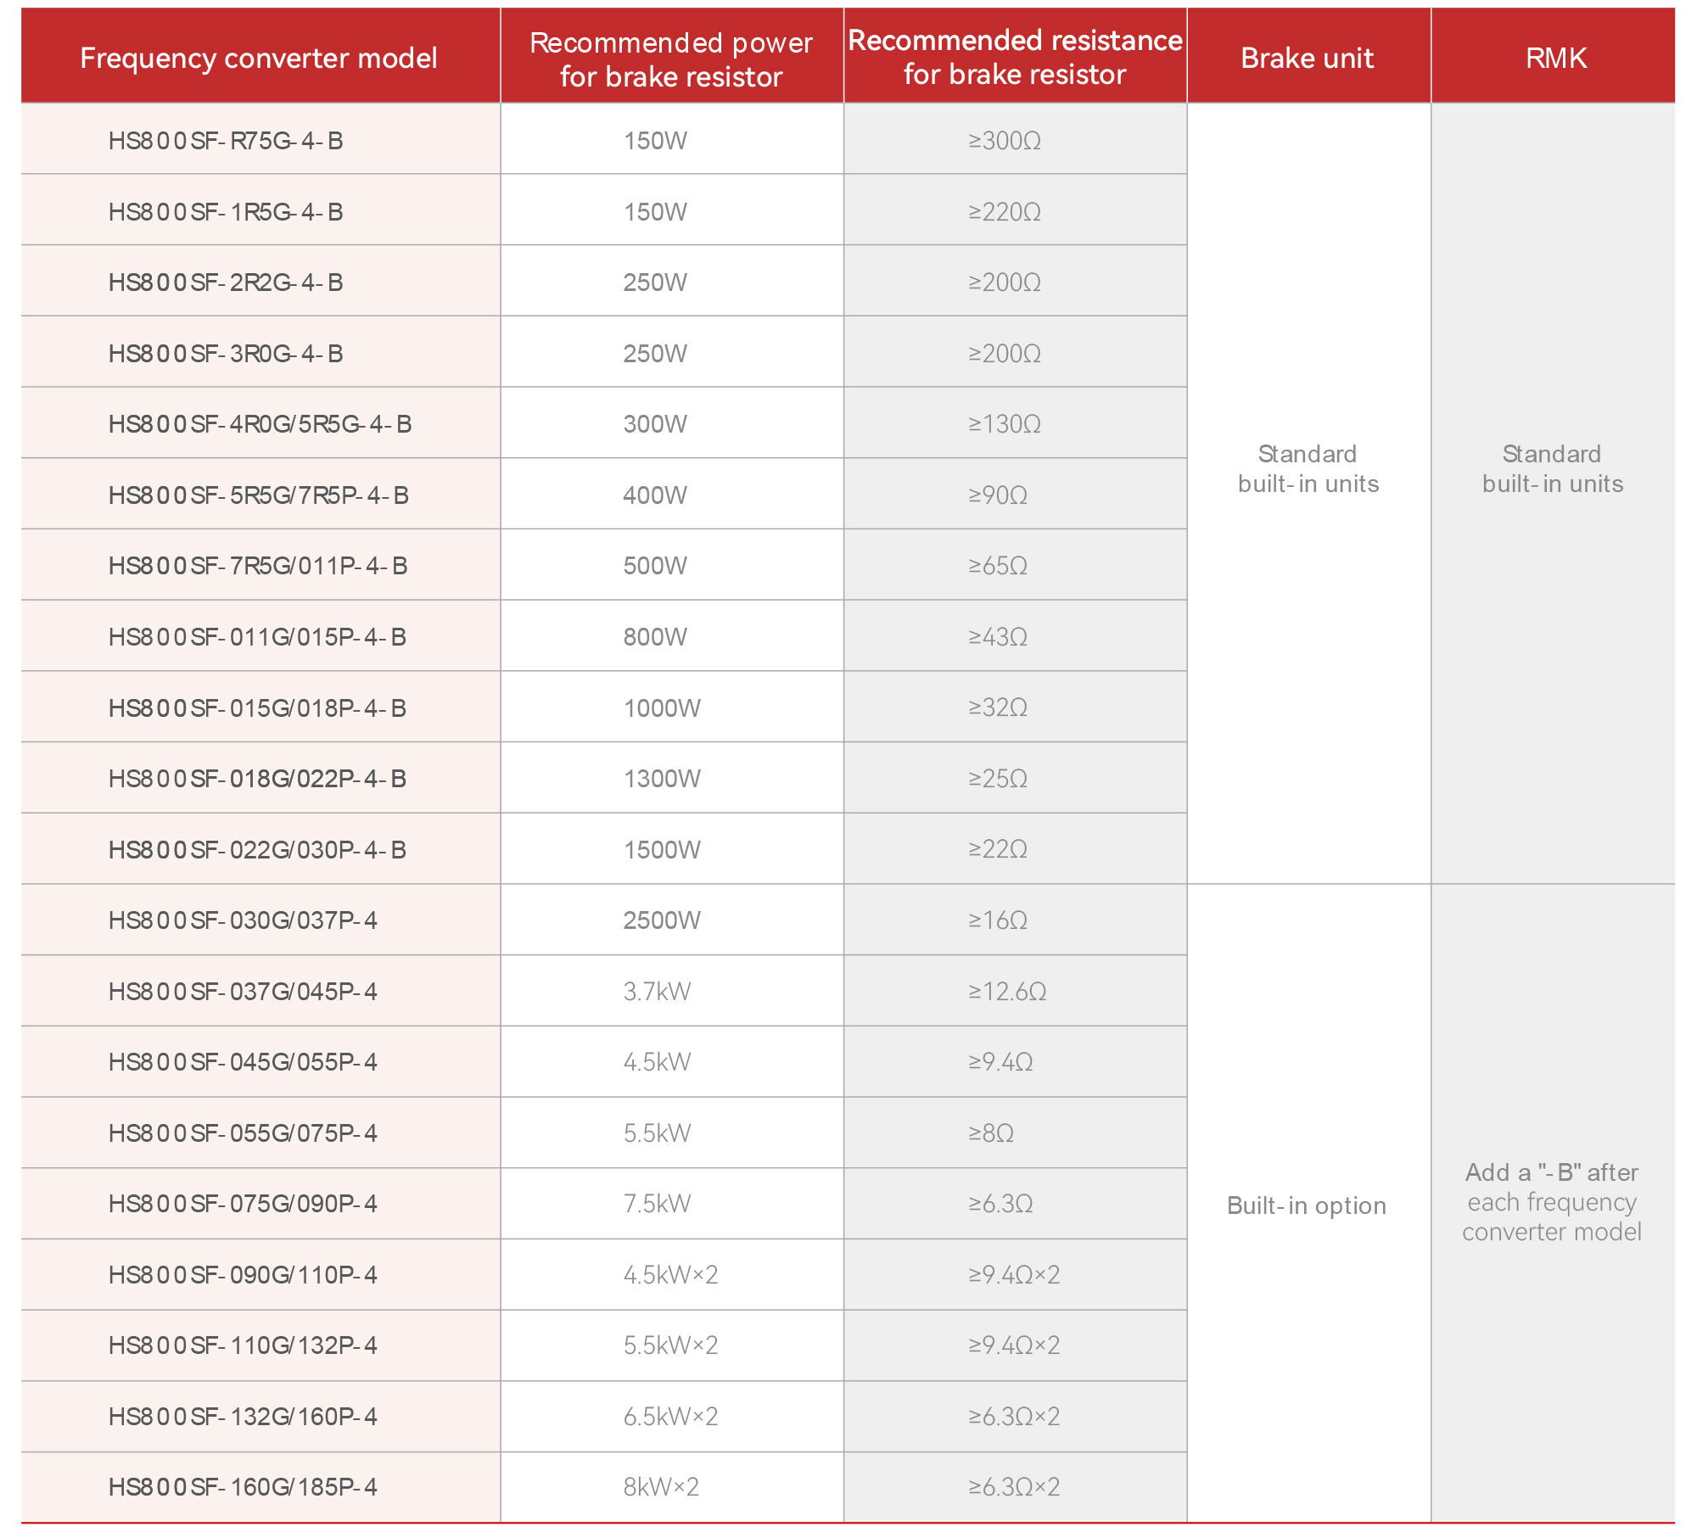Click the Built-in option brake unit cell
The height and width of the screenshot is (1538, 1697).
[1308, 1204]
